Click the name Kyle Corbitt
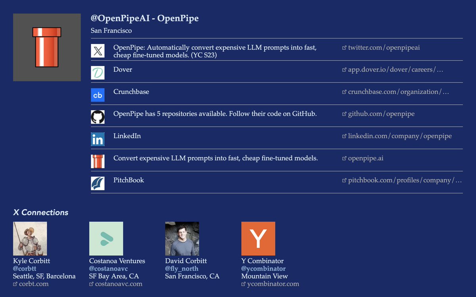Screen dimensions: 476x297 pos(32,261)
